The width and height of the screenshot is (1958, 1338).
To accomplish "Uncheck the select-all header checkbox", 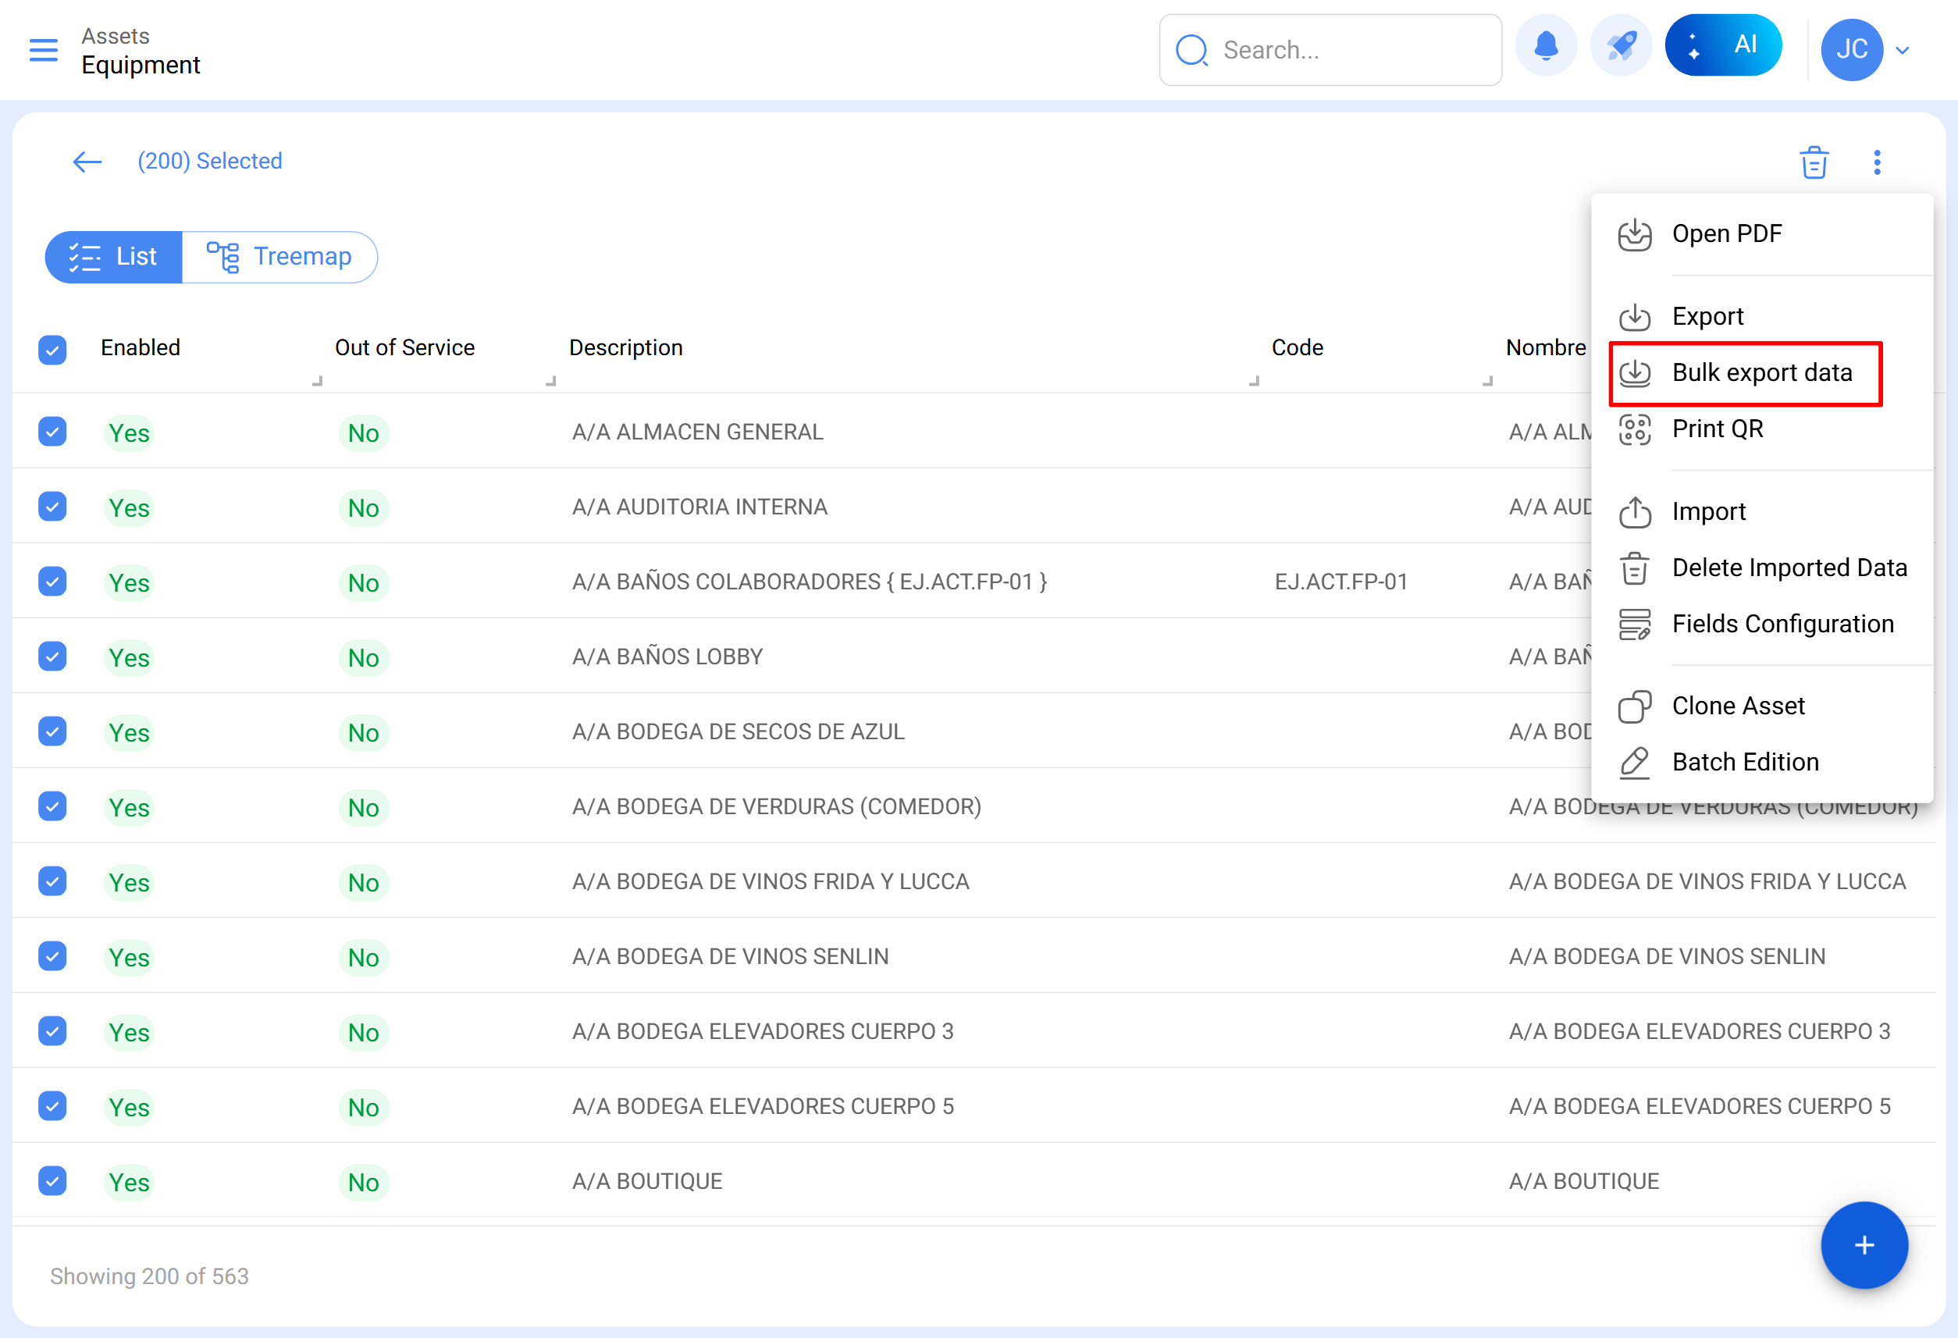I will 52,349.
